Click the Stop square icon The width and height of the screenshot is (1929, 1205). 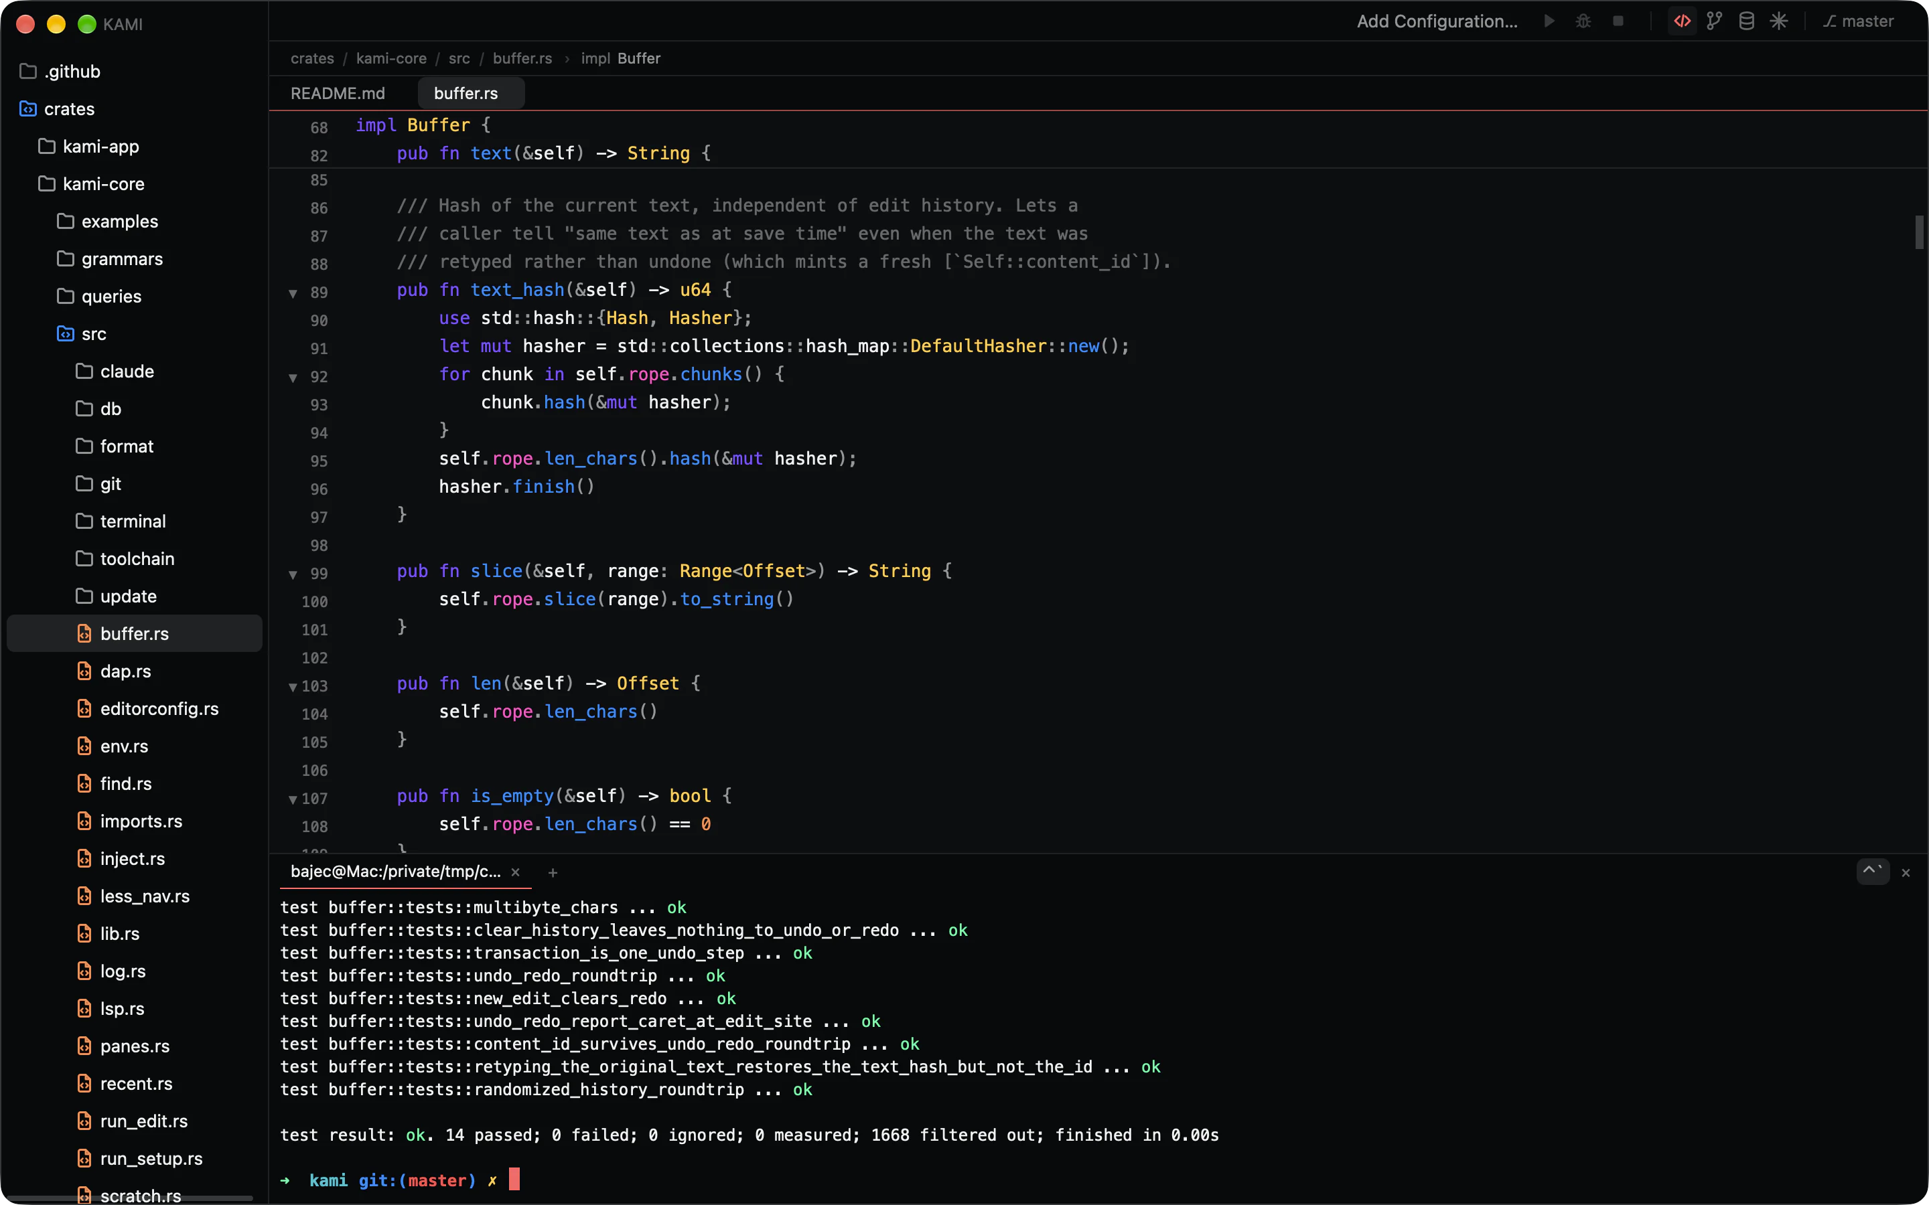(x=1618, y=21)
